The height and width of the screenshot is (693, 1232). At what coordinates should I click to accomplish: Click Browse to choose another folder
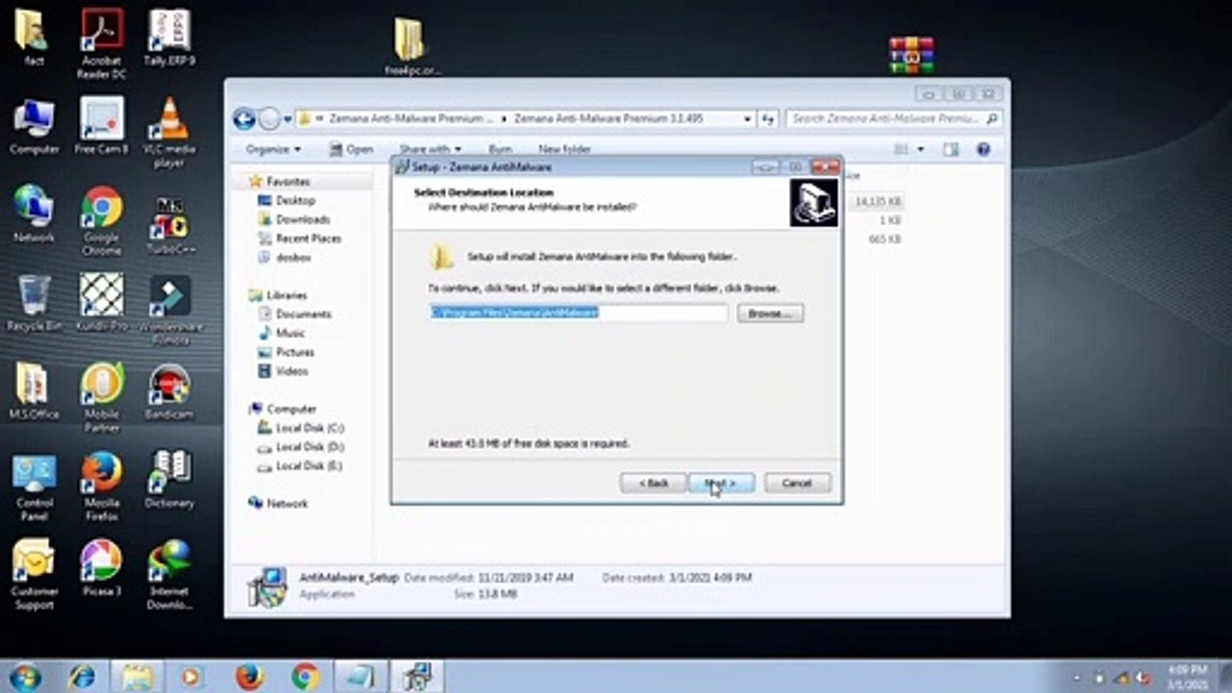click(x=770, y=313)
